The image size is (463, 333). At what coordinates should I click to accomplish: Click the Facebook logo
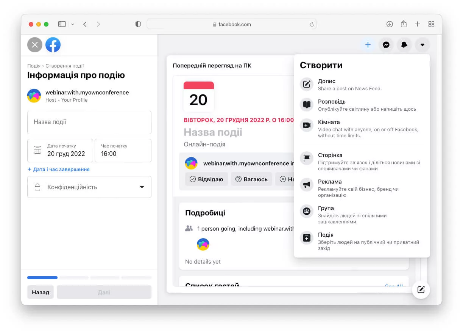53,44
